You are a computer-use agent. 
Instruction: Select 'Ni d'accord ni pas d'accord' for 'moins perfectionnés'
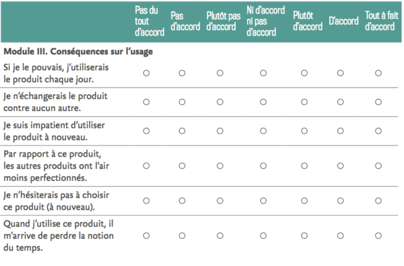263,166
